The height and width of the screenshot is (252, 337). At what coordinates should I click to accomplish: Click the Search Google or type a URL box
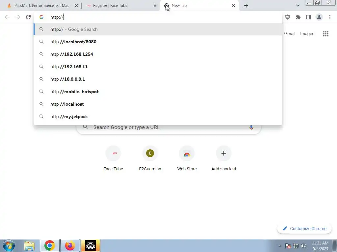click(169, 129)
